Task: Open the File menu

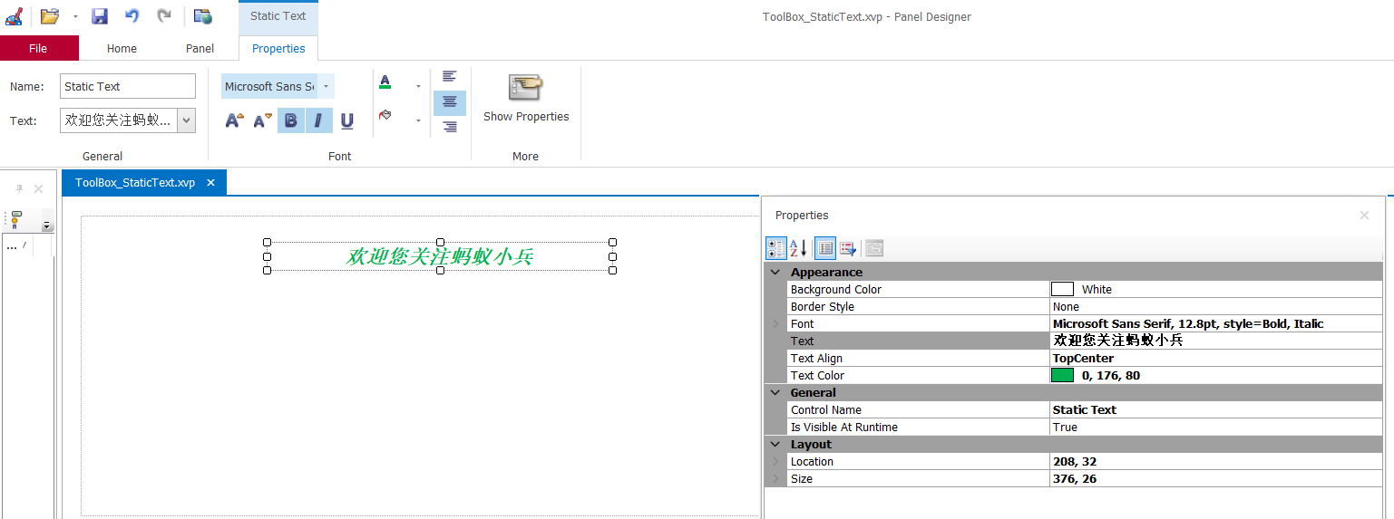Action: tap(39, 49)
